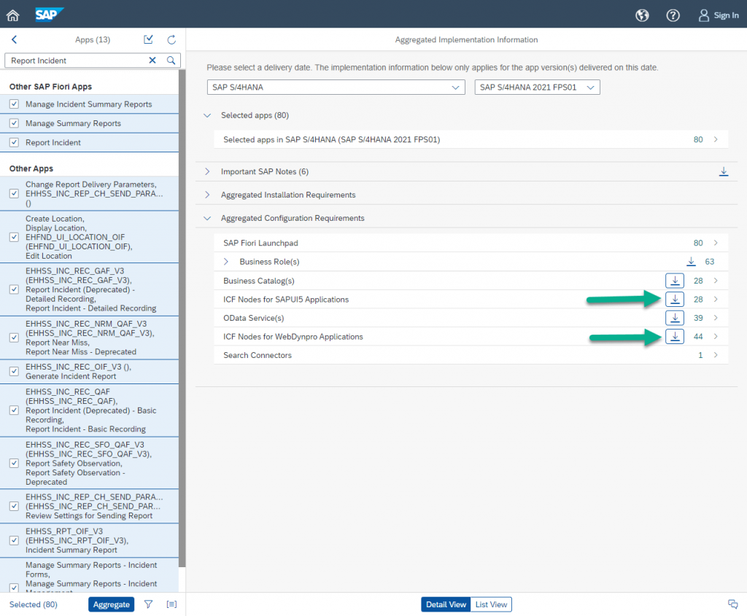Open the SAP Fiori Launchpad row
Image resolution: width=747 pixels, height=616 pixels.
pyautogui.click(x=471, y=243)
